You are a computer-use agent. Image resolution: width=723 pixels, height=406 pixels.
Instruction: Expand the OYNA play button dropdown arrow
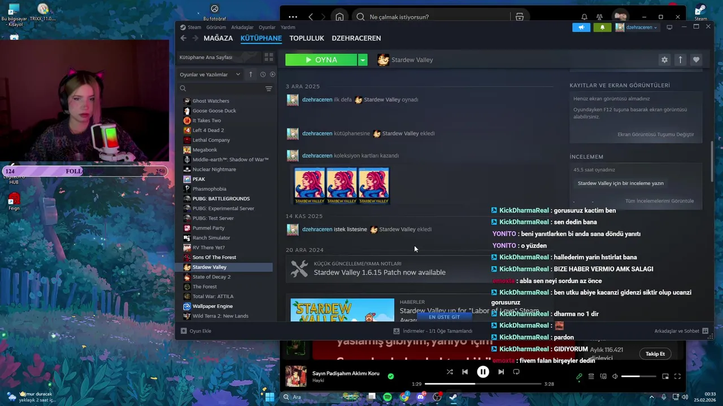tap(363, 60)
